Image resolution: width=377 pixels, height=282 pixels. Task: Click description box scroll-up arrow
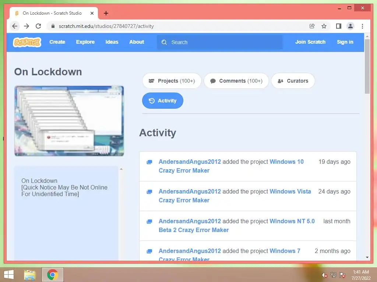pos(121,169)
